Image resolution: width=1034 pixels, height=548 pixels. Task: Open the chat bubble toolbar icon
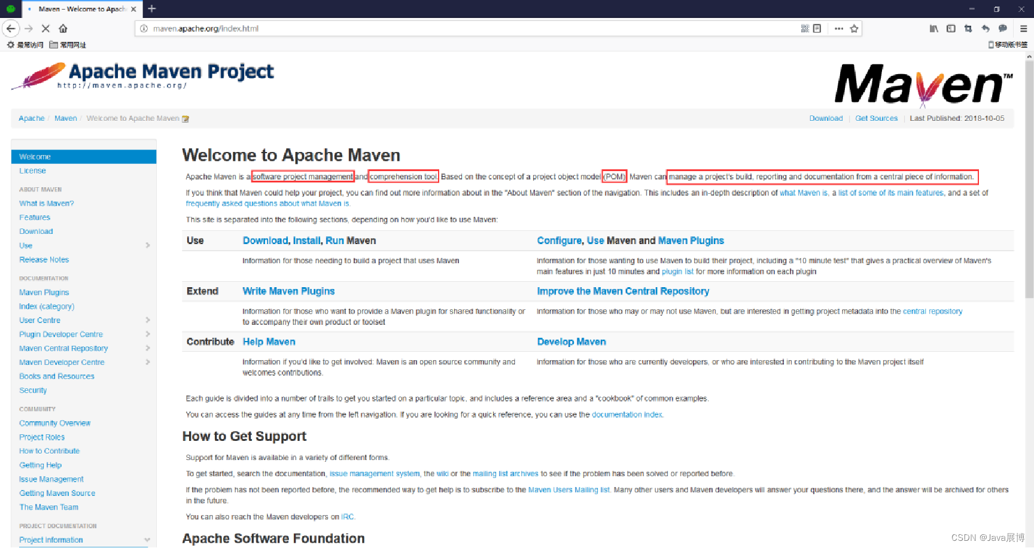[1003, 28]
